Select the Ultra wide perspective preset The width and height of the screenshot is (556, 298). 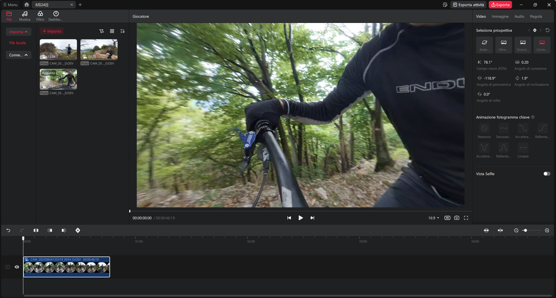[x=504, y=45]
